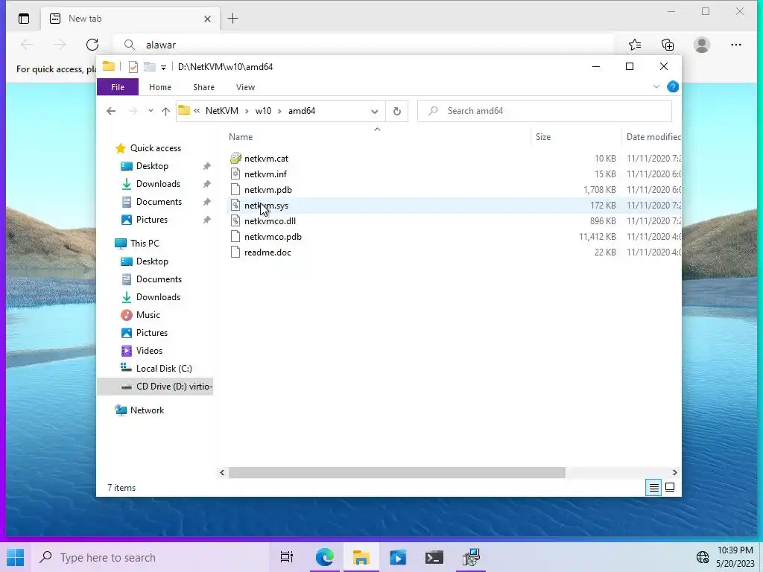Expand the address bar history dropdown
The image size is (763, 572).
[375, 112]
